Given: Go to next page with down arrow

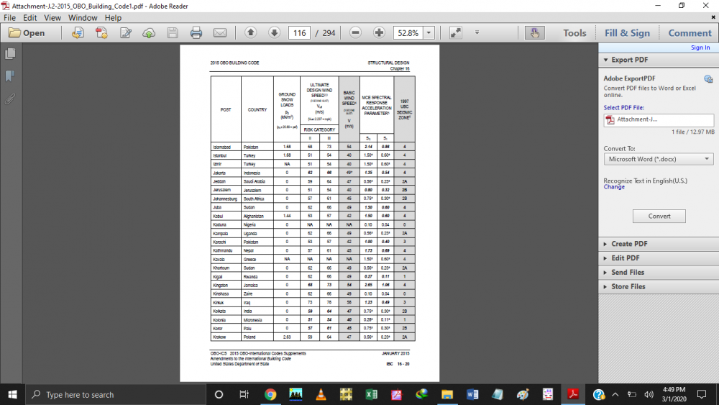Looking at the screenshot, I should (274, 32).
